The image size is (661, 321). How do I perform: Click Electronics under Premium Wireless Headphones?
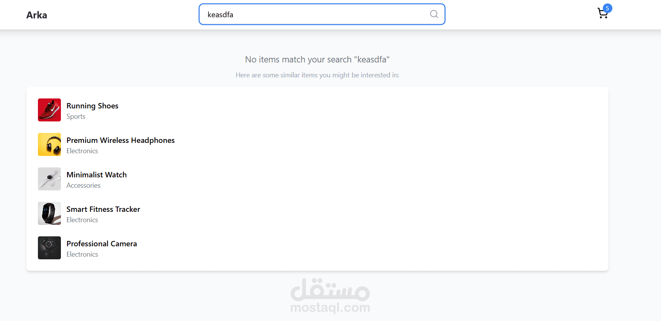click(82, 151)
